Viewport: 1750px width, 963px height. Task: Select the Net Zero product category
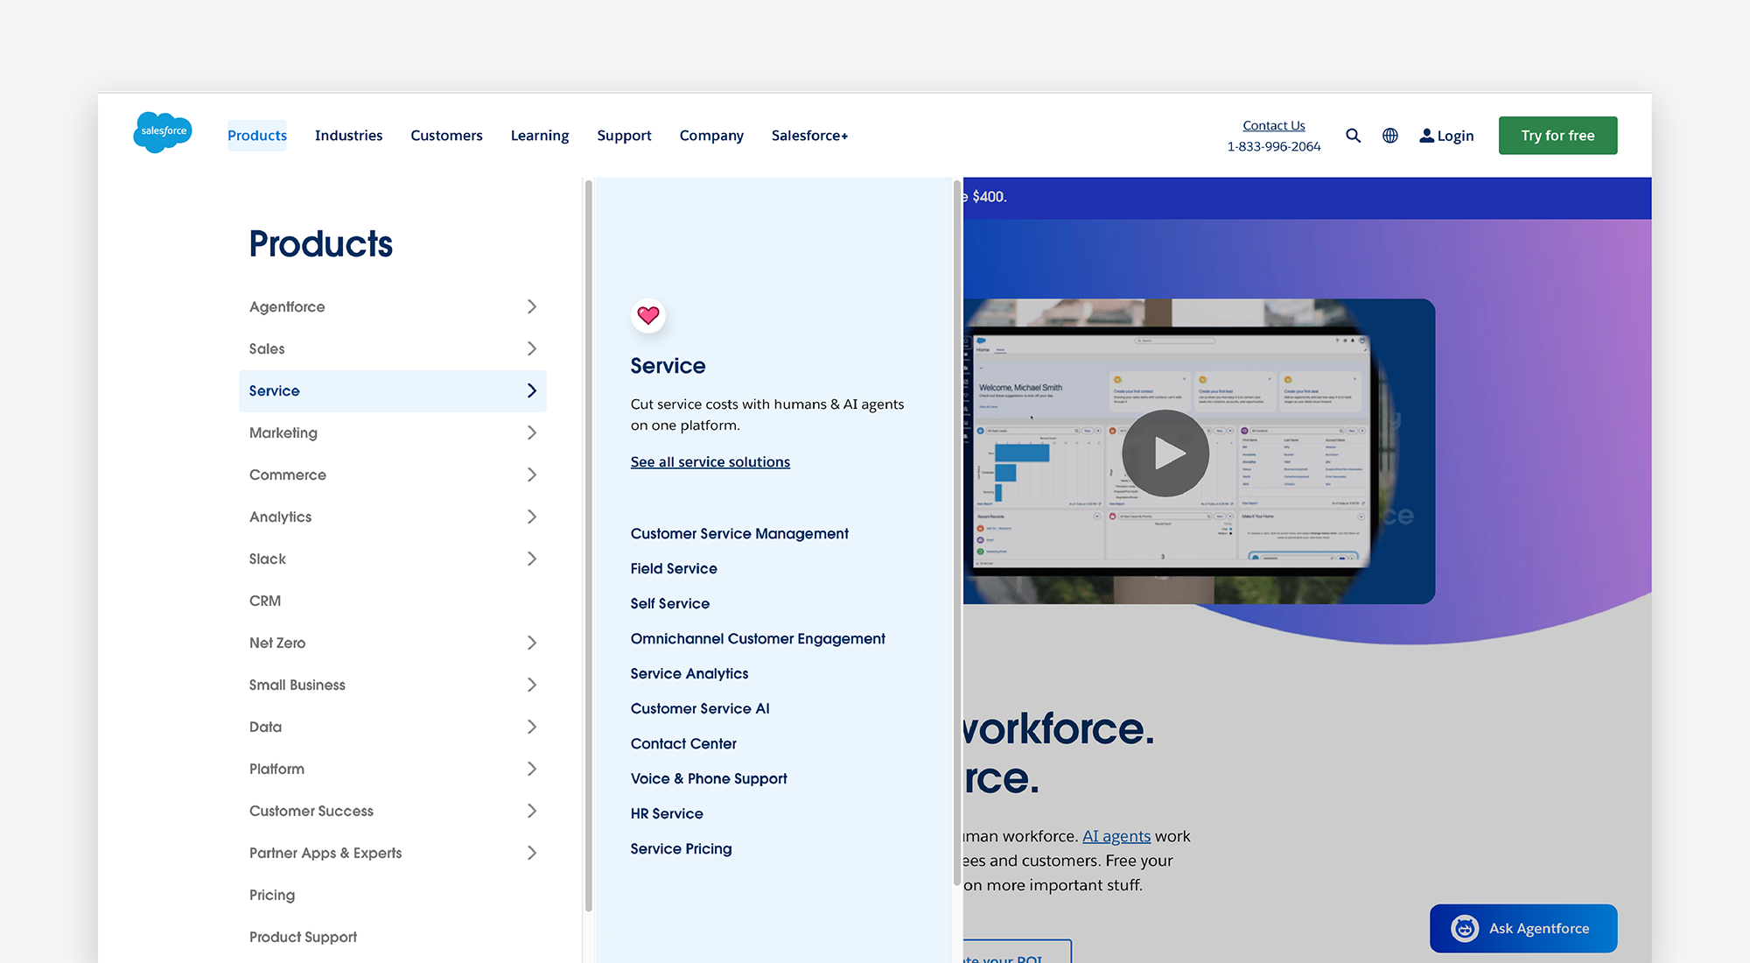click(393, 643)
